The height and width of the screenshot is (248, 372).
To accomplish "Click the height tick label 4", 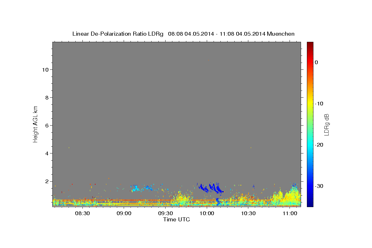I will (47, 153).
